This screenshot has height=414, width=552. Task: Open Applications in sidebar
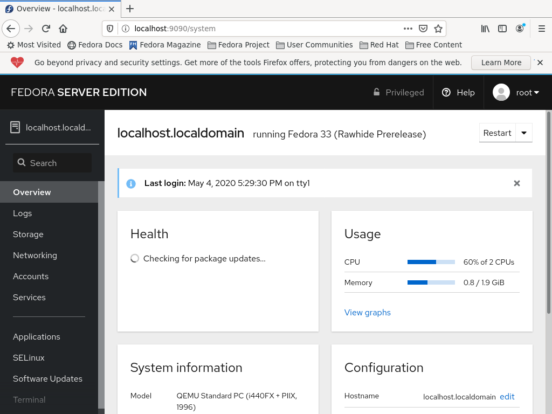49,336
